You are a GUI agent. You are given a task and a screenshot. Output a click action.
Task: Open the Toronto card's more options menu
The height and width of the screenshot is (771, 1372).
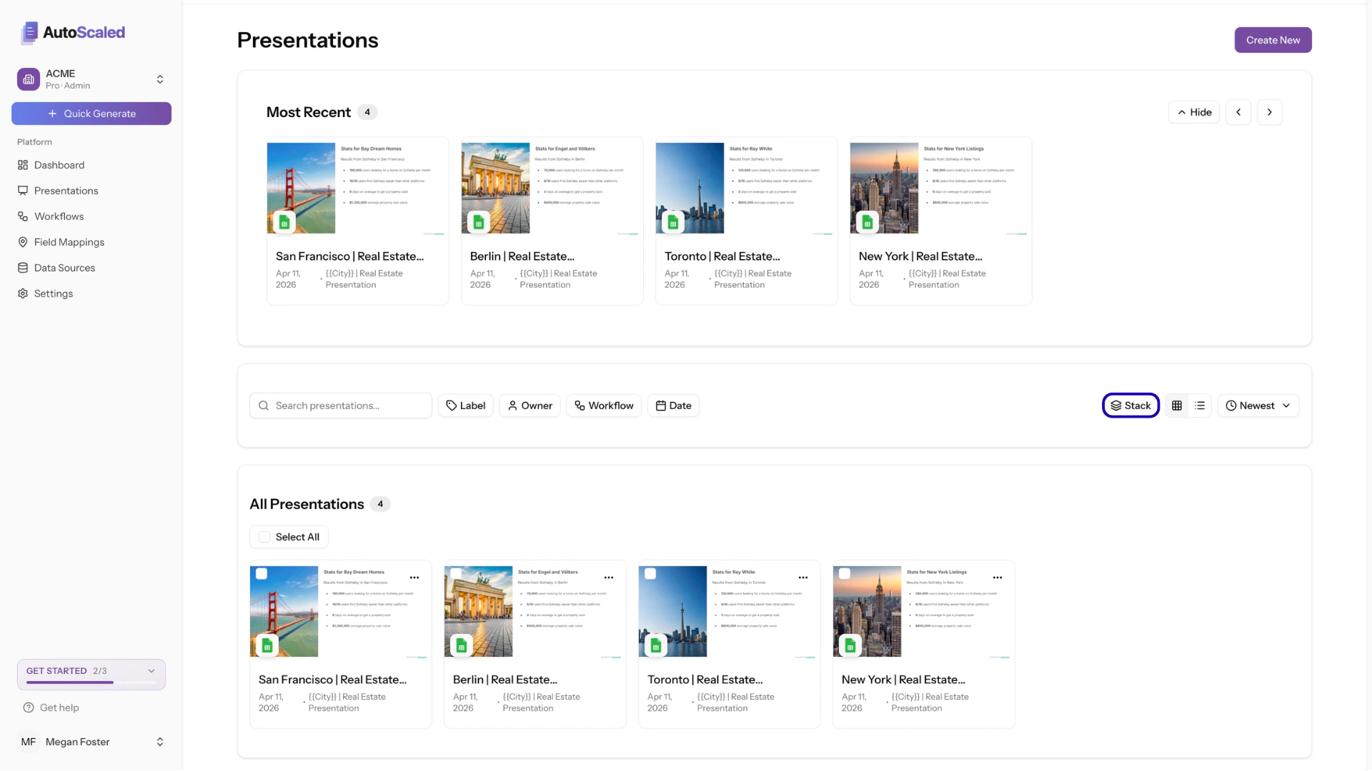(803, 577)
